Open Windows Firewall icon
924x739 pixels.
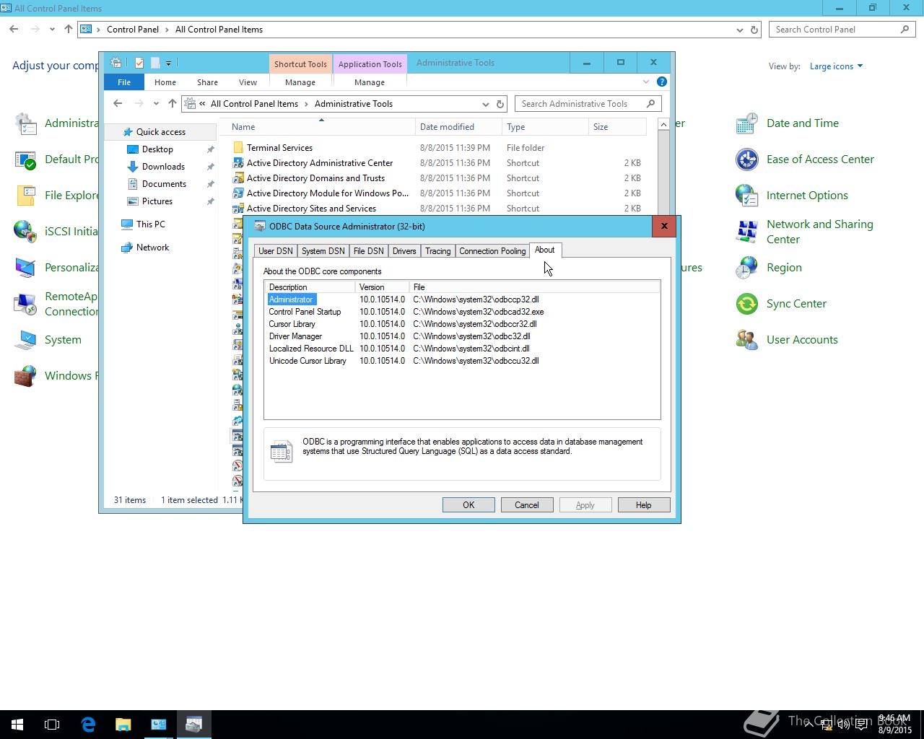[25, 376]
